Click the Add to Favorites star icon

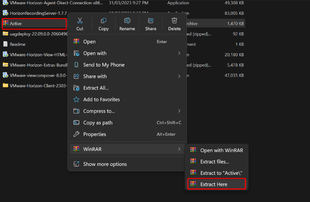(76, 100)
